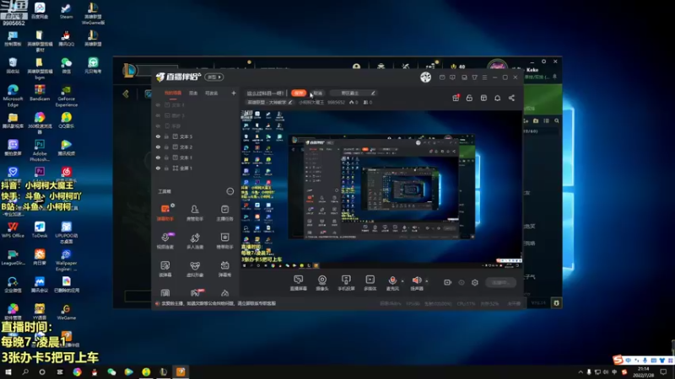The image size is (675, 379).
Task: Open the hamburger menu in title bar
Action: point(484,77)
